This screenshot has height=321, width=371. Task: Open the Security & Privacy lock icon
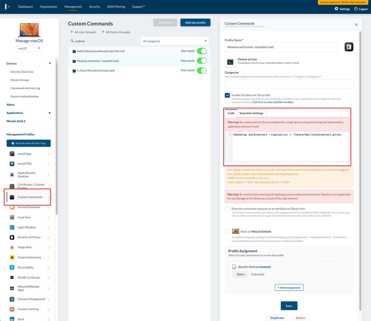click(12, 237)
